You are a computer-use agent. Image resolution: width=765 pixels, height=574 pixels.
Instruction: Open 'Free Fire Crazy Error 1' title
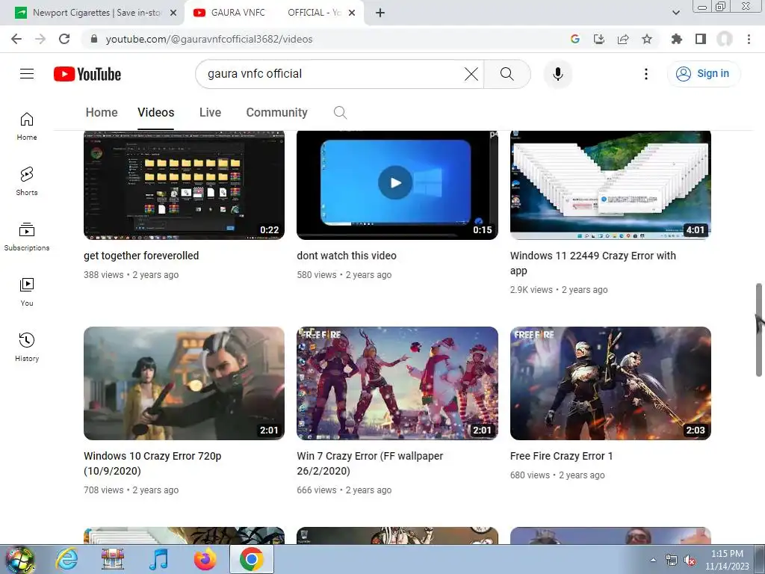[561, 456]
